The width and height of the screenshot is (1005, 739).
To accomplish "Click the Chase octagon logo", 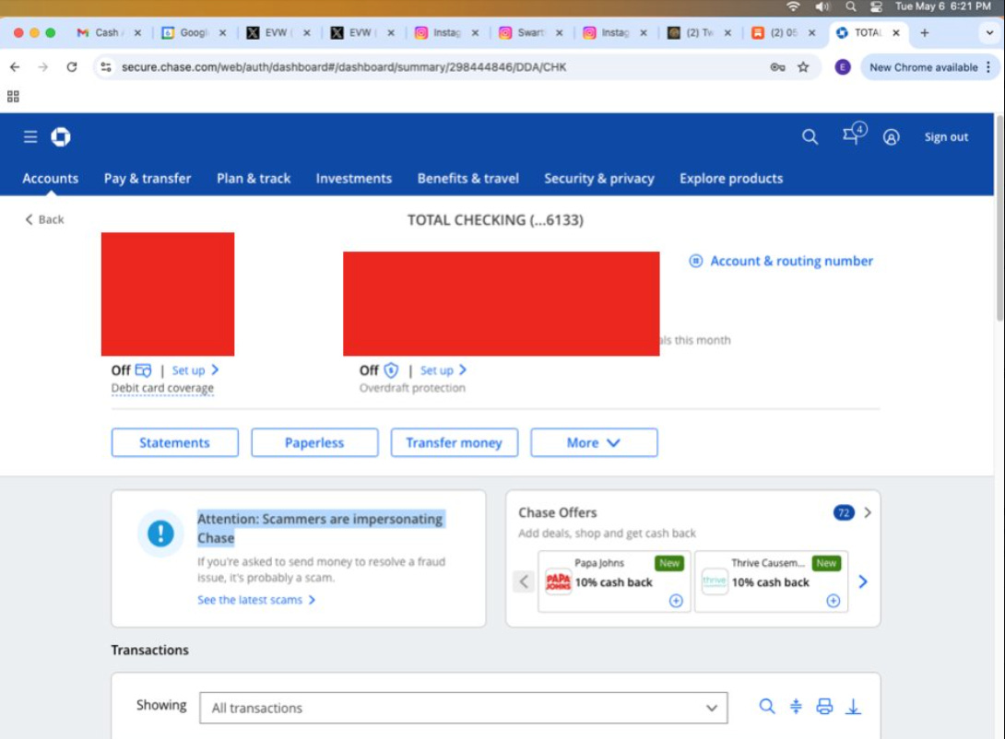I will tap(61, 137).
